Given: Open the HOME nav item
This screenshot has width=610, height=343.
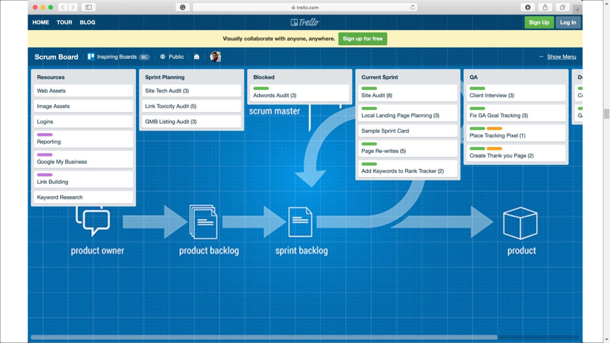Looking at the screenshot, I should 41,22.
